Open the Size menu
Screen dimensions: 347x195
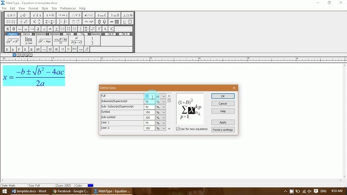coord(54,9)
